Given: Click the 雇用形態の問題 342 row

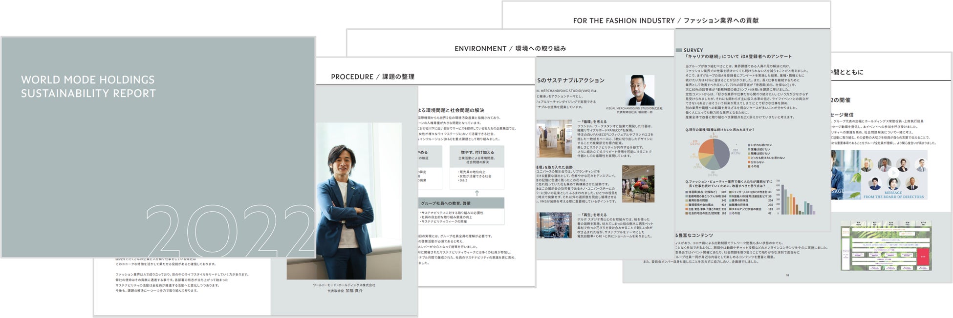Looking at the screenshot, I should click(706, 200).
